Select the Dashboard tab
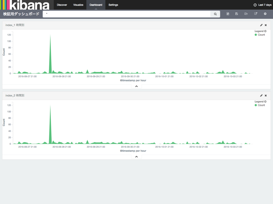Screen dimensions: 273x204 (x=96, y=5)
